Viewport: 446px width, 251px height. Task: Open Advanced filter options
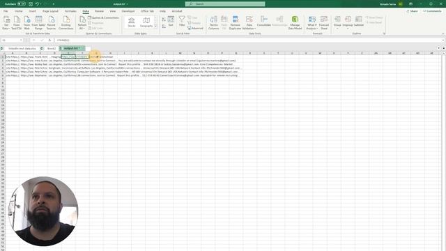(195, 28)
